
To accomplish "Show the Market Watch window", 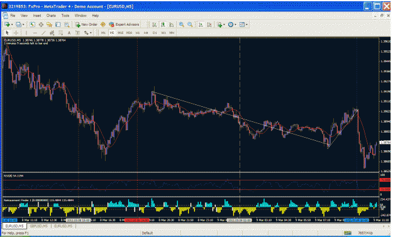I will coord(32,25).
